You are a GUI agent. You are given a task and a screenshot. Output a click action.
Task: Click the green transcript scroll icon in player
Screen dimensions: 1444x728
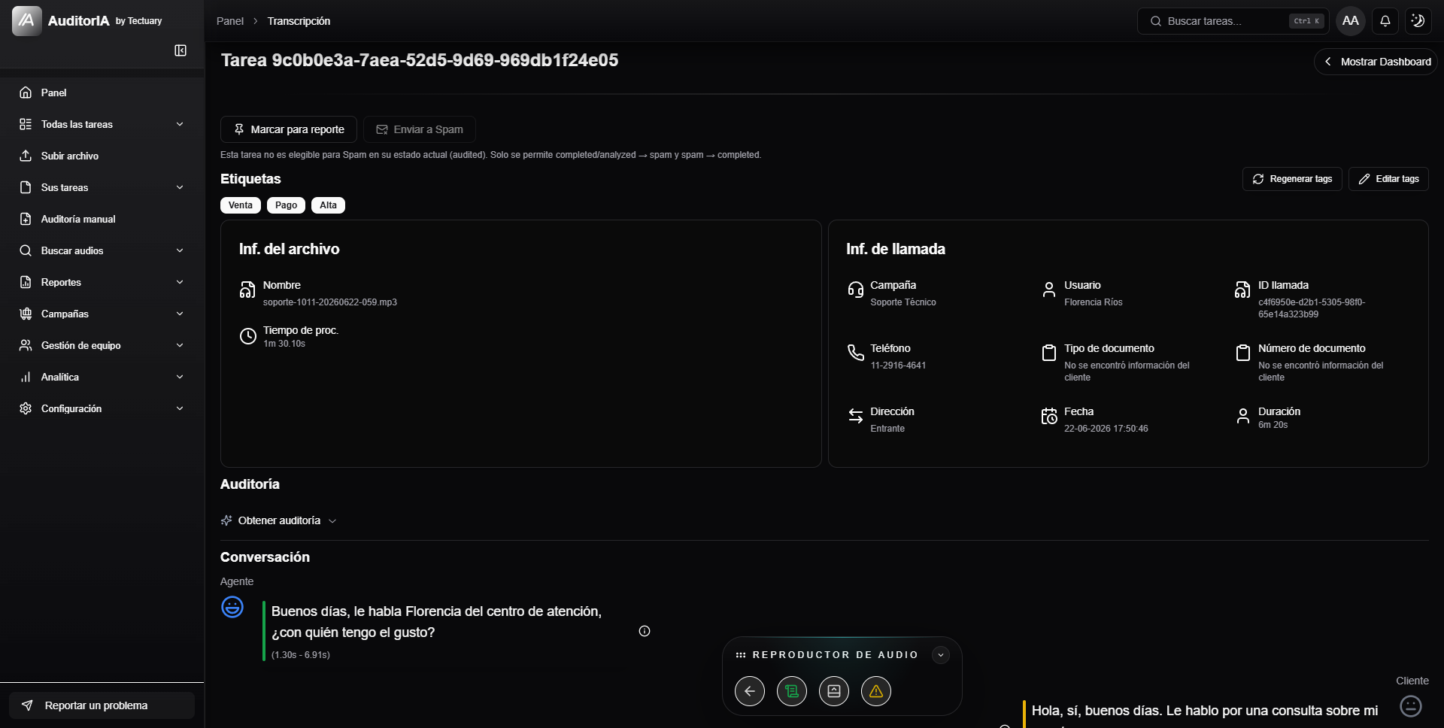792,691
